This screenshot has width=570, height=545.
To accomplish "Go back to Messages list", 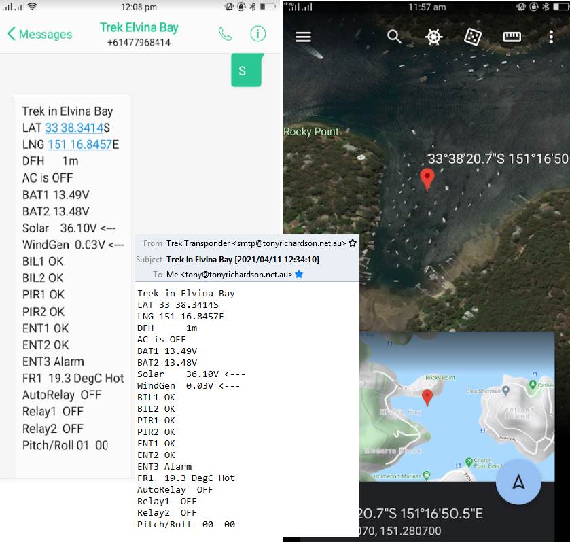I will point(39,34).
